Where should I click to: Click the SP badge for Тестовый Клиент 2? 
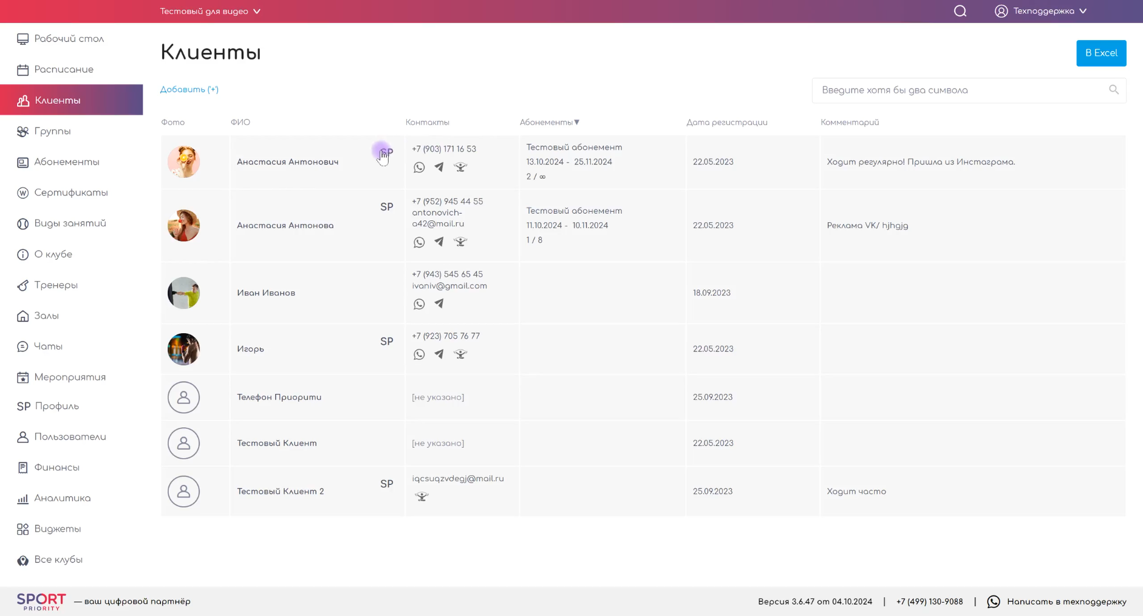click(386, 484)
